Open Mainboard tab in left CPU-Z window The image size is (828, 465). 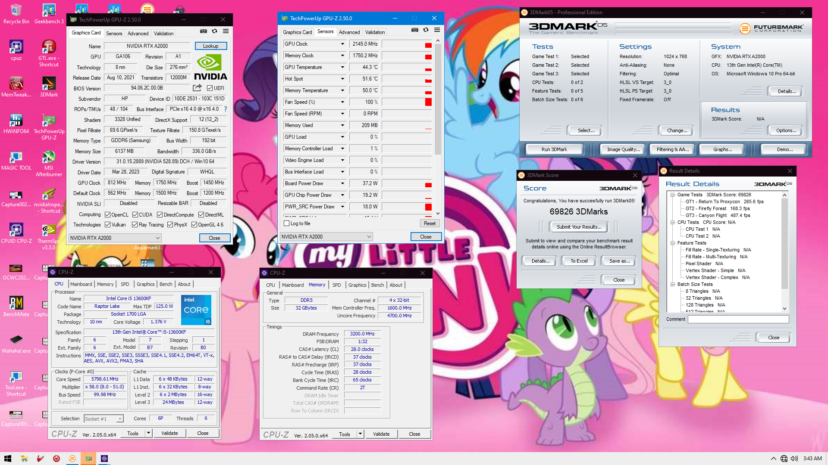click(x=81, y=284)
